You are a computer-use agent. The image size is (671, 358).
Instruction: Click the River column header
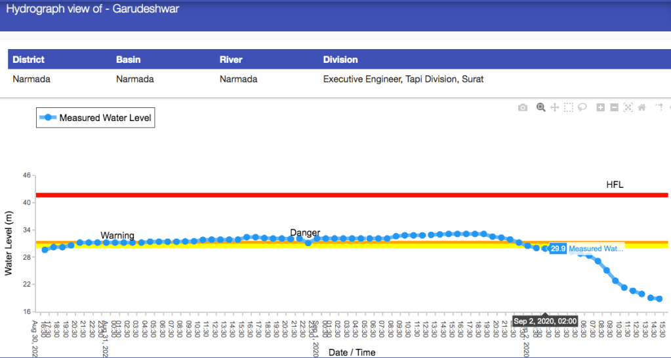(231, 60)
